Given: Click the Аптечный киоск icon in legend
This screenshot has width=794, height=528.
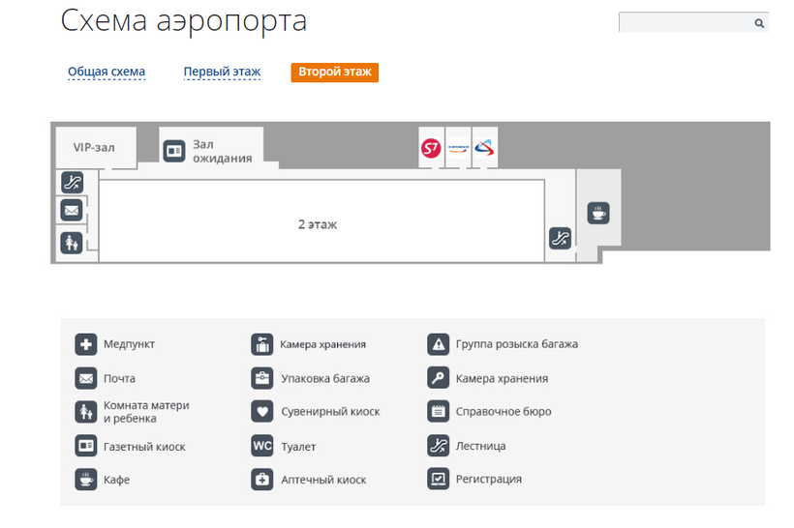Looking at the screenshot, I should (261, 479).
